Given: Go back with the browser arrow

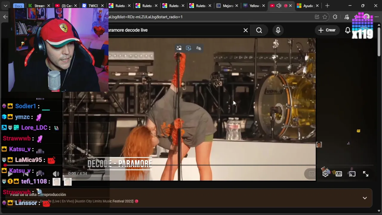Looking at the screenshot, I should click(x=5, y=17).
